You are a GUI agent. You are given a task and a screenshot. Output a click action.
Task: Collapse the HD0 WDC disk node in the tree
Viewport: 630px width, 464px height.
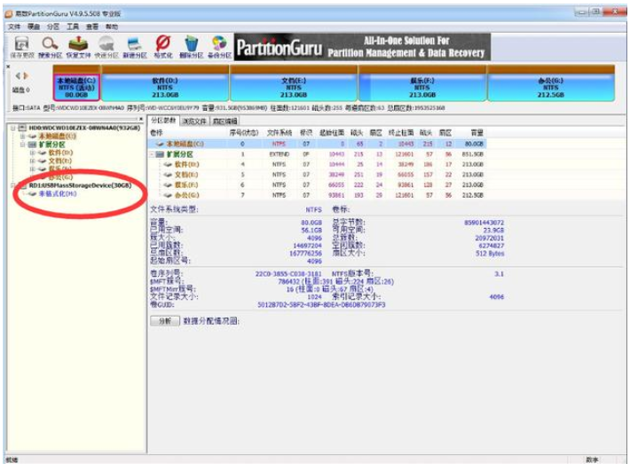pyautogui.click(x=12, y=128)
